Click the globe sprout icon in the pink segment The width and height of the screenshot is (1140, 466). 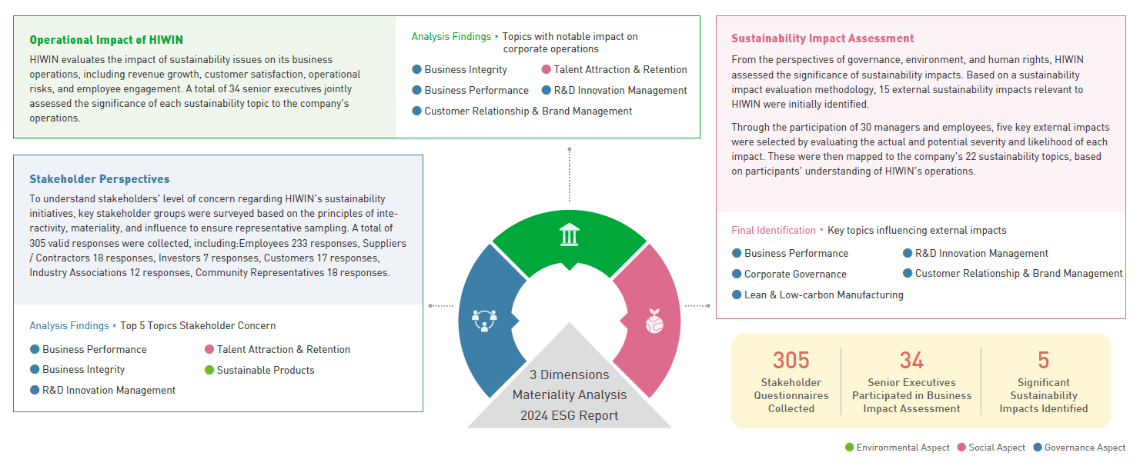click(x=654, y=321)
